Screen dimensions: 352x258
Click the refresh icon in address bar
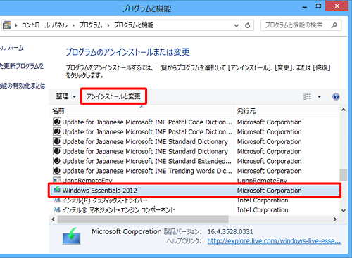point(248,25)
